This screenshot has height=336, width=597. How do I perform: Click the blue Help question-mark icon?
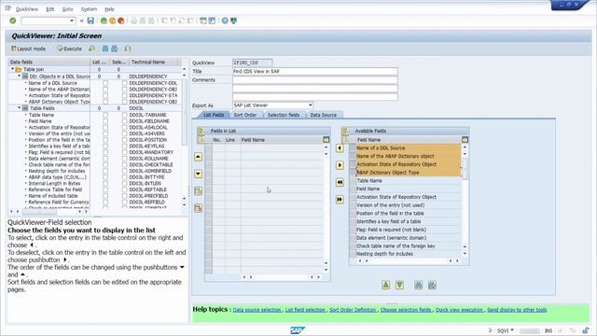click(225, 21)
